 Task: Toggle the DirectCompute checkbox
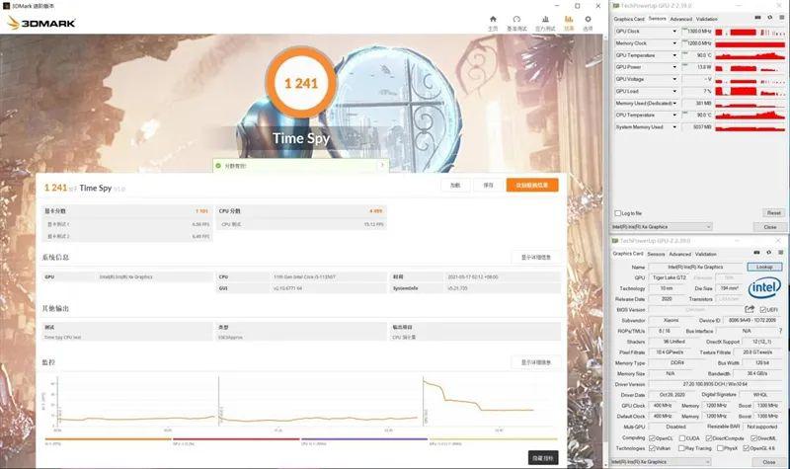709,438
